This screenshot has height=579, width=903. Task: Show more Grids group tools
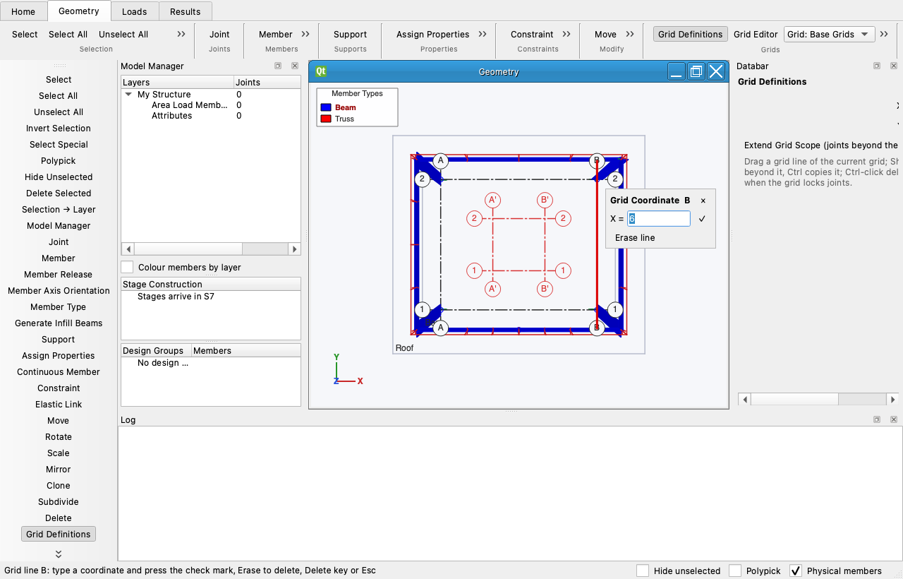tap(884, 34)
